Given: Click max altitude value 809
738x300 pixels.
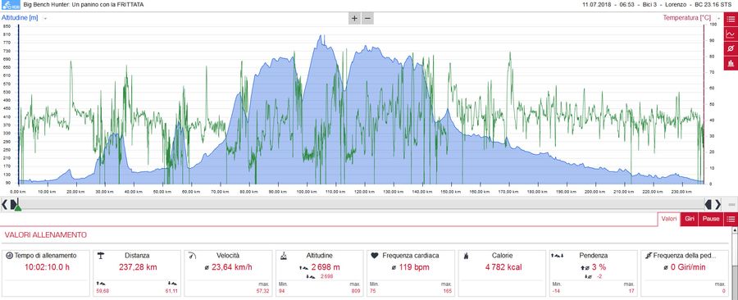Looking at the screenshot, I should click(356, 292).
